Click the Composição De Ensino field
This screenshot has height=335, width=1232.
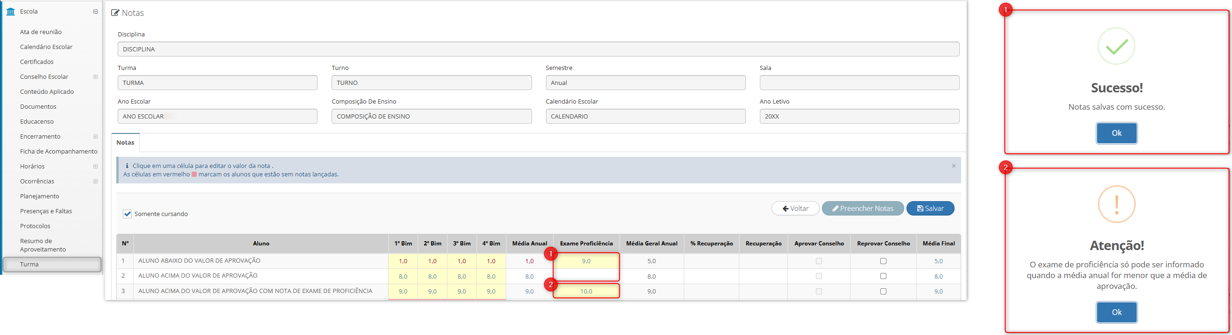432,116
